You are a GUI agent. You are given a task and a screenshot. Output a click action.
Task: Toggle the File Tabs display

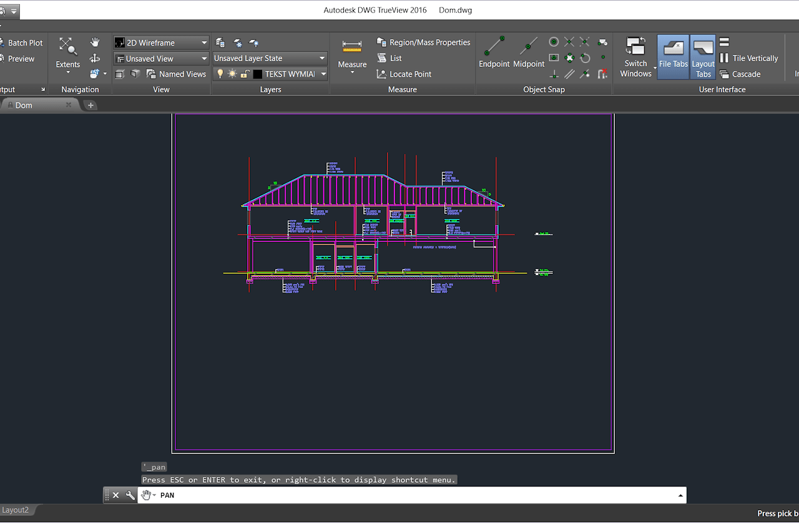(673, 56)
